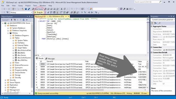Click the toolbox wrench icon in top toolbar
Screen dimensions: 176x99
pyautogui.click(x=124, y=9)
